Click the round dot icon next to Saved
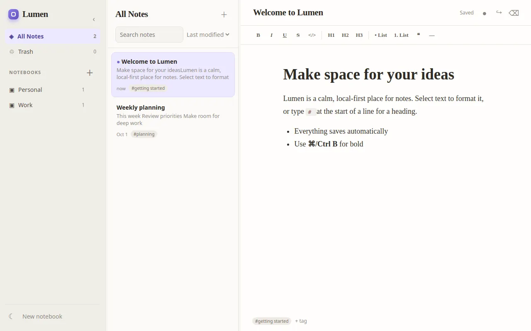 tap(485, 13)
